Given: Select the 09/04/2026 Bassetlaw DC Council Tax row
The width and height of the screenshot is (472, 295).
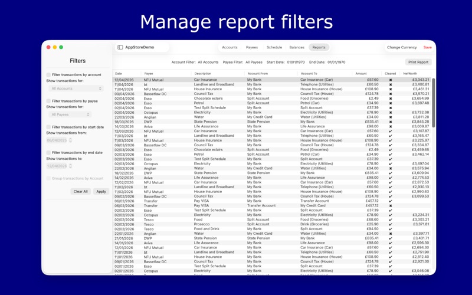Looking at the screenshot, I should [x=272, y=94].
